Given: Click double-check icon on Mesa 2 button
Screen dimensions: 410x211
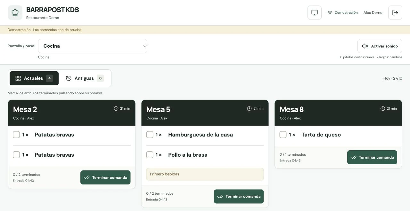Looking at the screenshot, I should click(x=87, y=177).
